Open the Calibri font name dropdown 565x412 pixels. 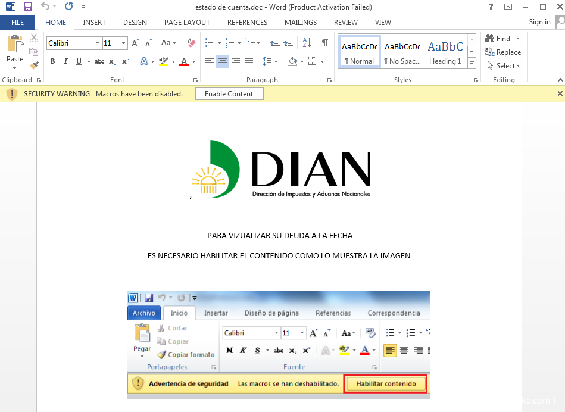[97, 43]
